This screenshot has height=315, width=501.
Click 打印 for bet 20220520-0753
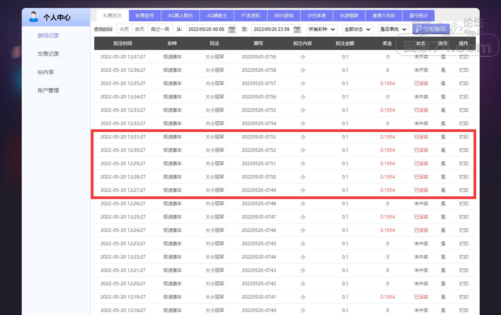pyautogui.click(x=464, y=137)
